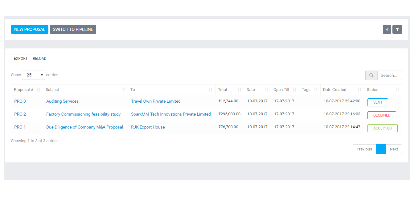Click the Export menu button
This screenshot has height=197, width=414.
[21, 59]
